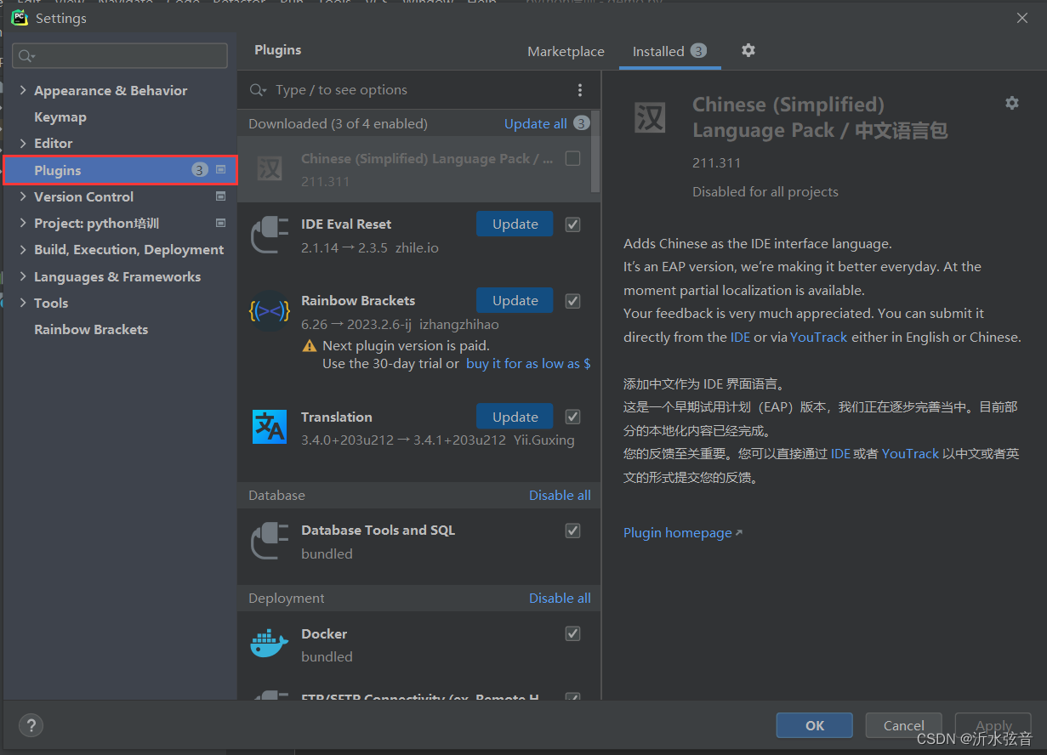Open the YouTrack link in Chinese description
Image resolution: width=1047 pixels, height=755 pixels.
pyautogui.click(x=911, y=453)
